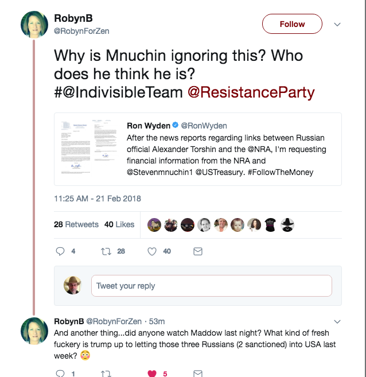
Task: Open first liker avatar in likes row
Action: coord(154,224)
